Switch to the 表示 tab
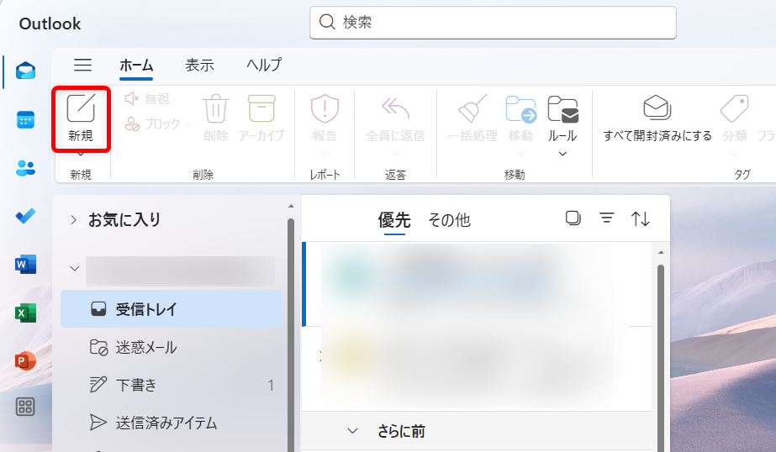 [x=199, y=65]
